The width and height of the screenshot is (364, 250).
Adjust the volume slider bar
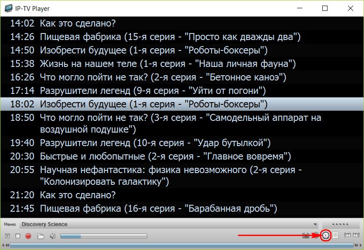[103, 236]
